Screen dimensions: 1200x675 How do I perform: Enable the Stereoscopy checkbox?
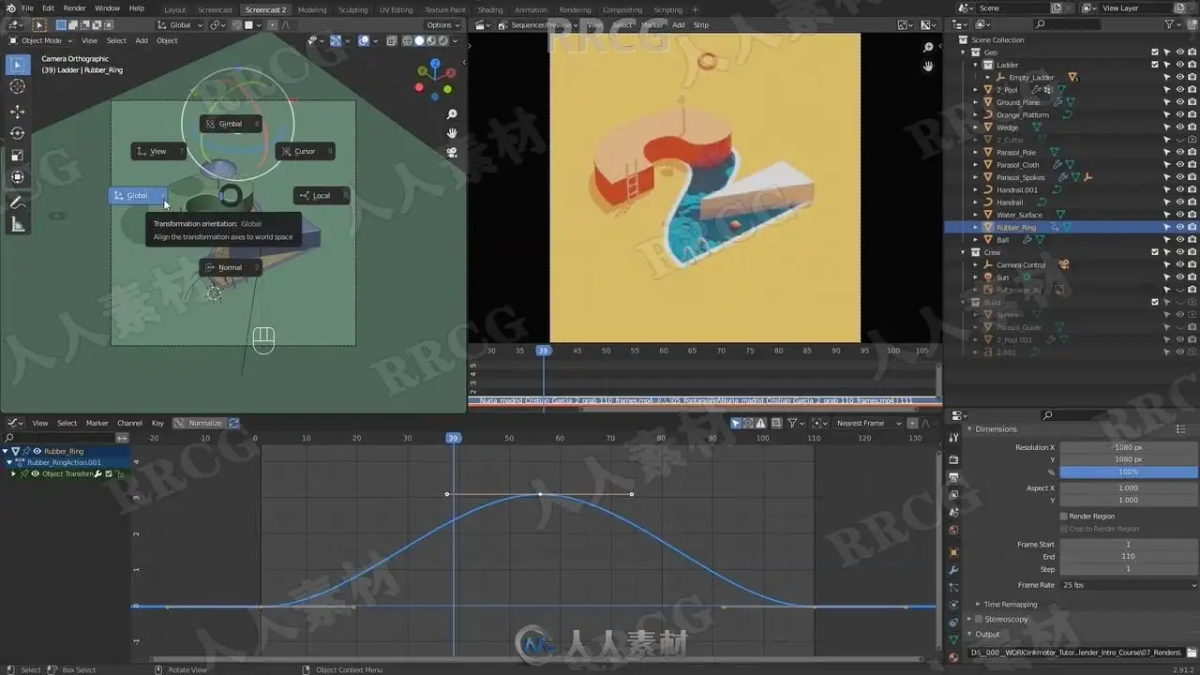979,619
